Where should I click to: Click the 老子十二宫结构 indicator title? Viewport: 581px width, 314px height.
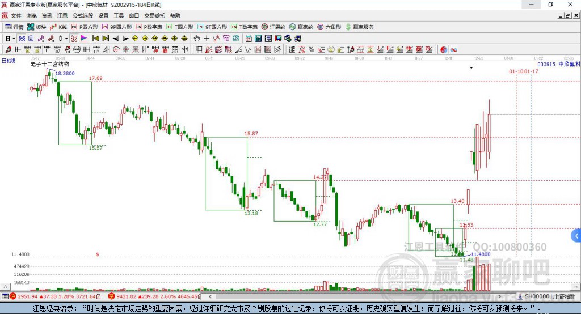click(50, 64)
